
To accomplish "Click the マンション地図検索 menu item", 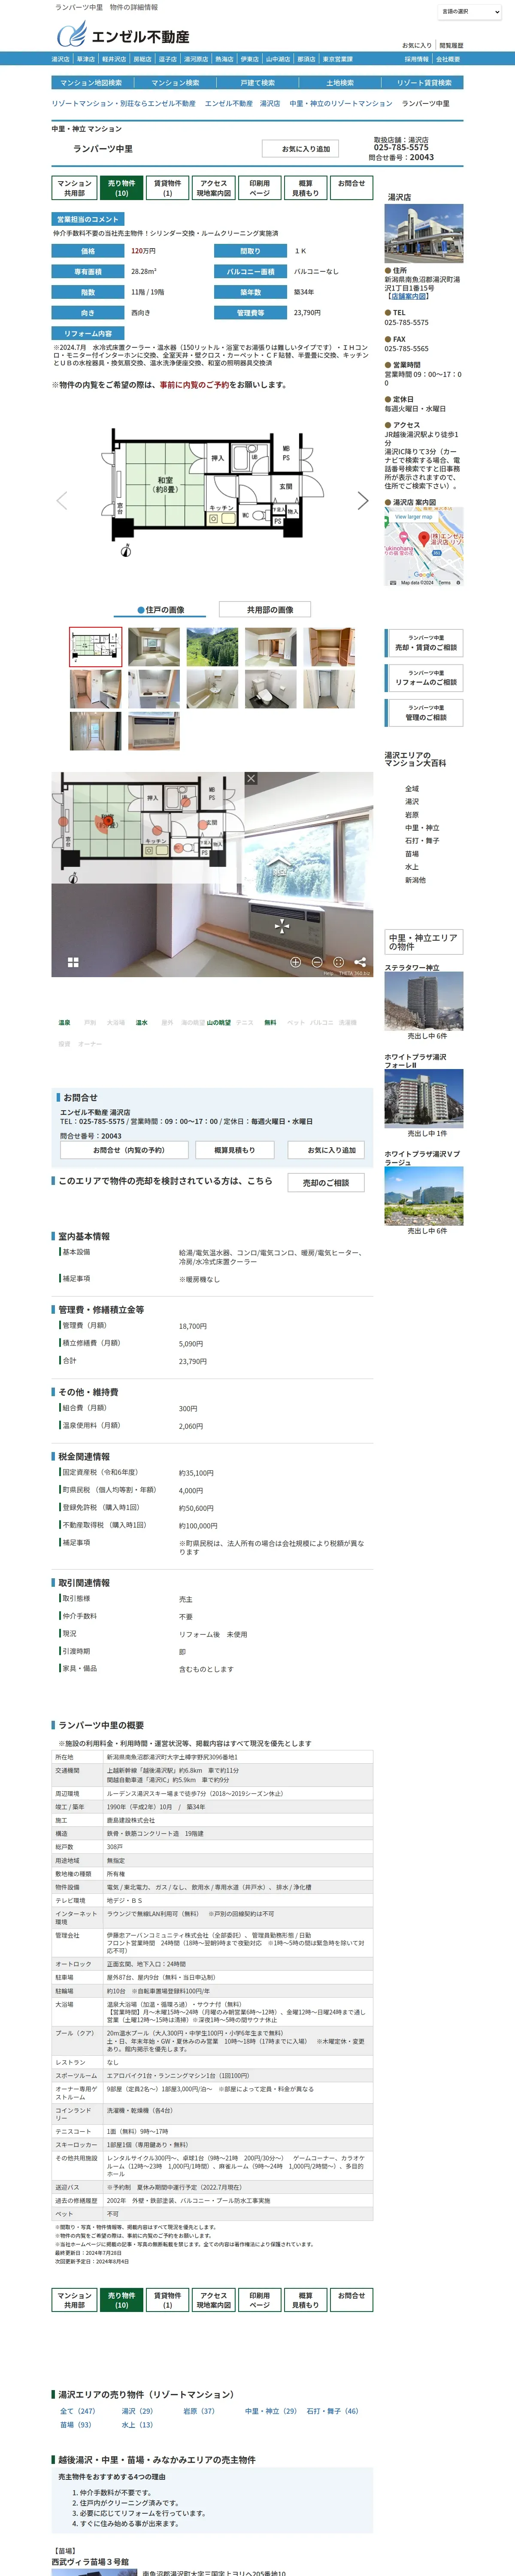I will pyautogui.click(x=91, y=83).
